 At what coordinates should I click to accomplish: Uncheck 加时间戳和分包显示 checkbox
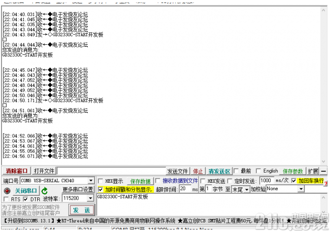[100, 189]
